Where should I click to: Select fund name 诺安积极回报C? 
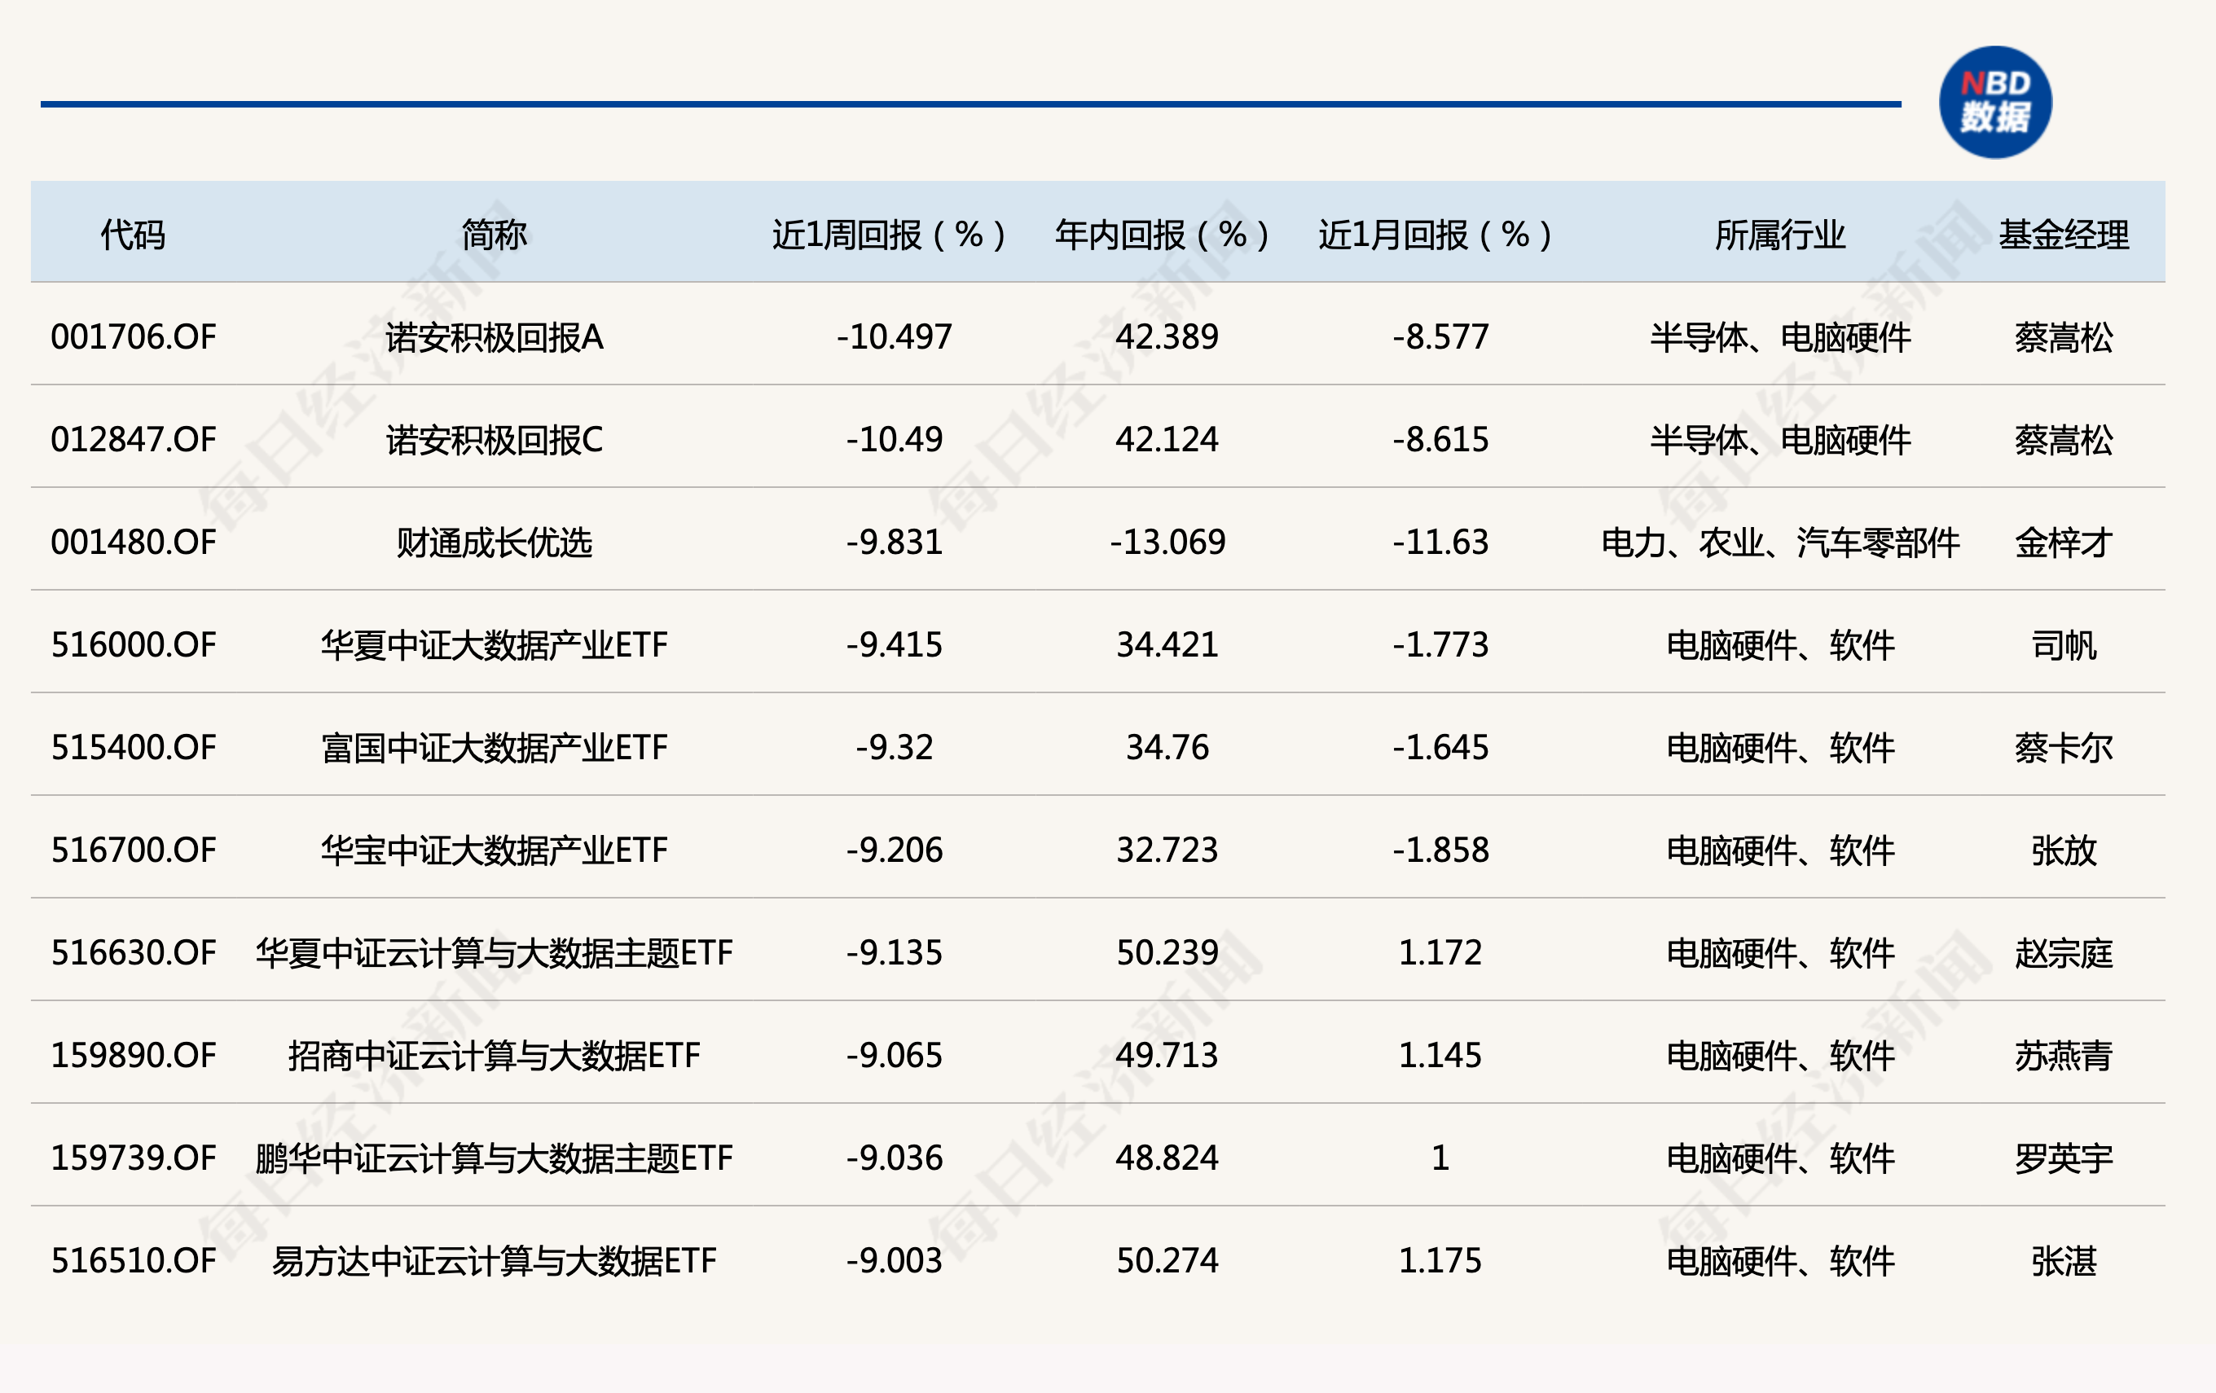tap(495, 440)
